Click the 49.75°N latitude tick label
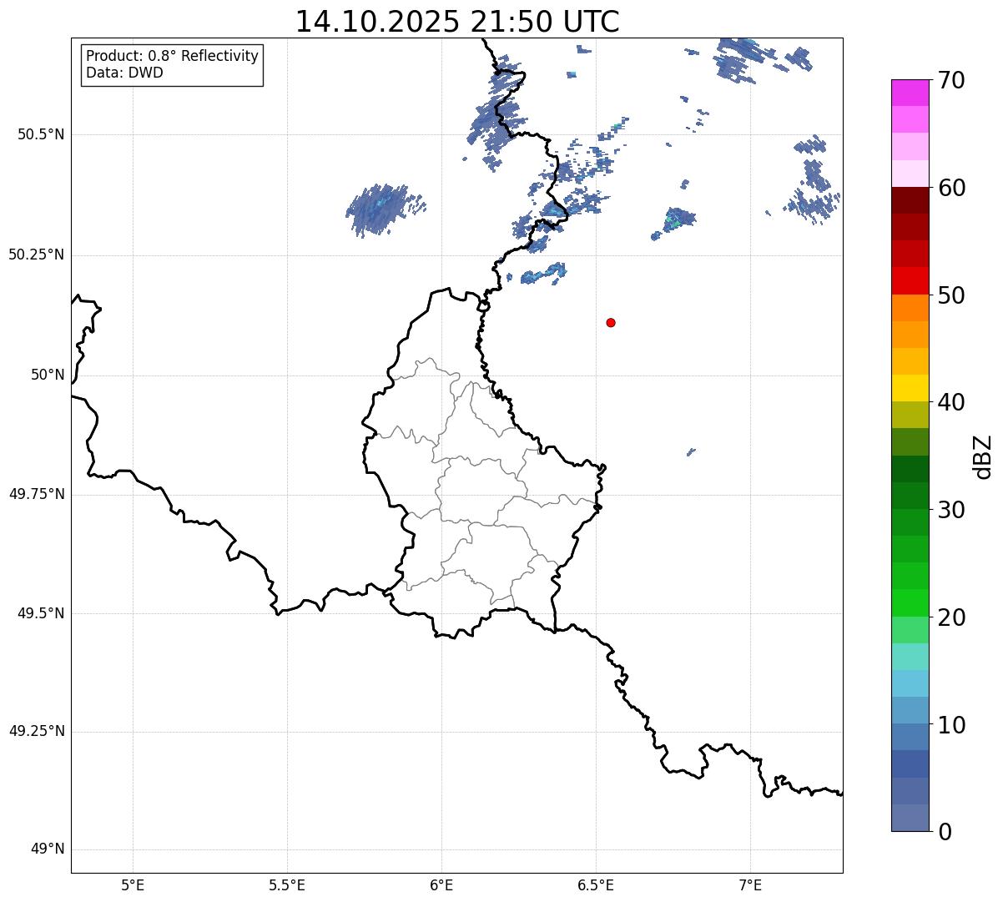1003x902 pixels. click(x=36, y=494)
